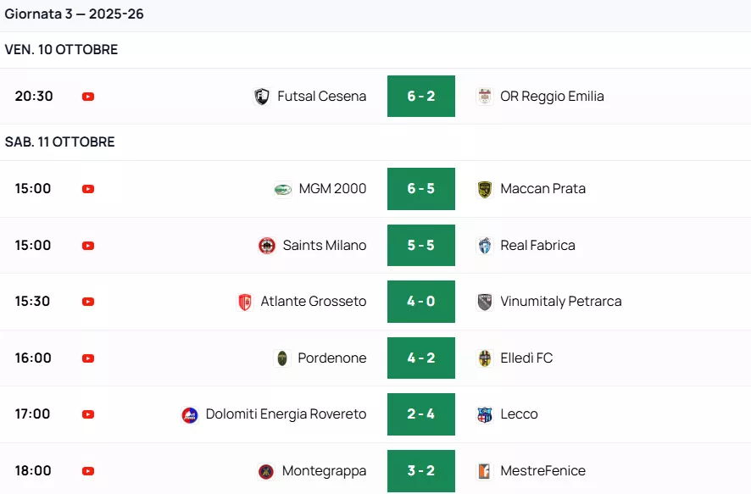The width and height of the screenshot is (751, 494).
Task: Select the Montegrappa team name
Action: 324,471
